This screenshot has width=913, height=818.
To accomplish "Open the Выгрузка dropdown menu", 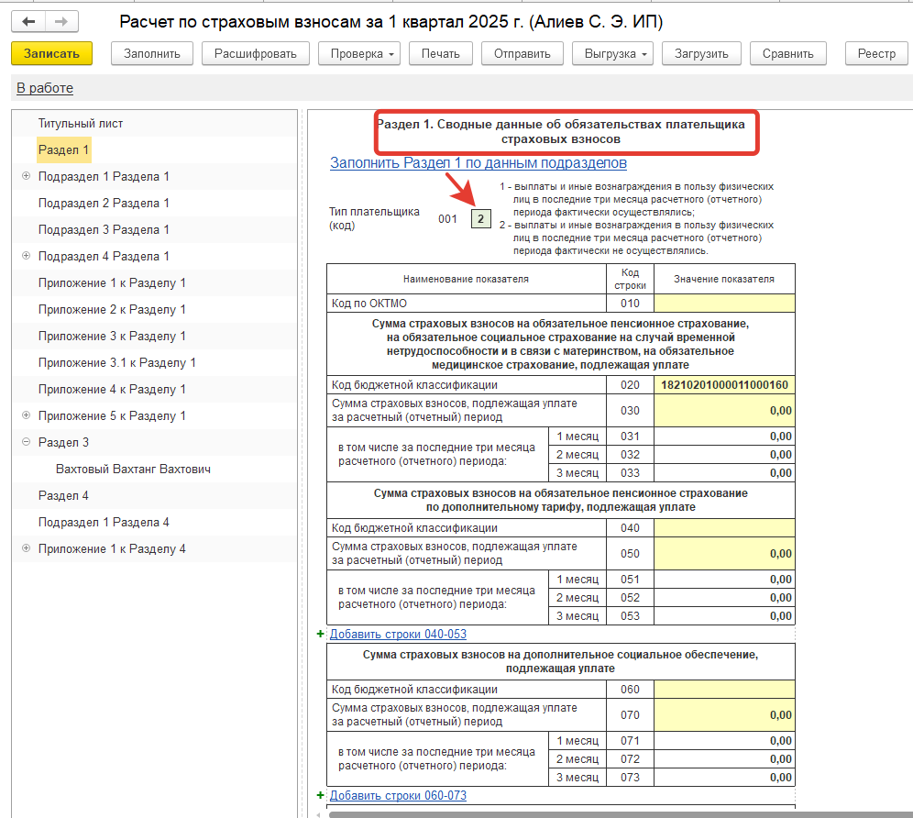I will pos(614,54).
